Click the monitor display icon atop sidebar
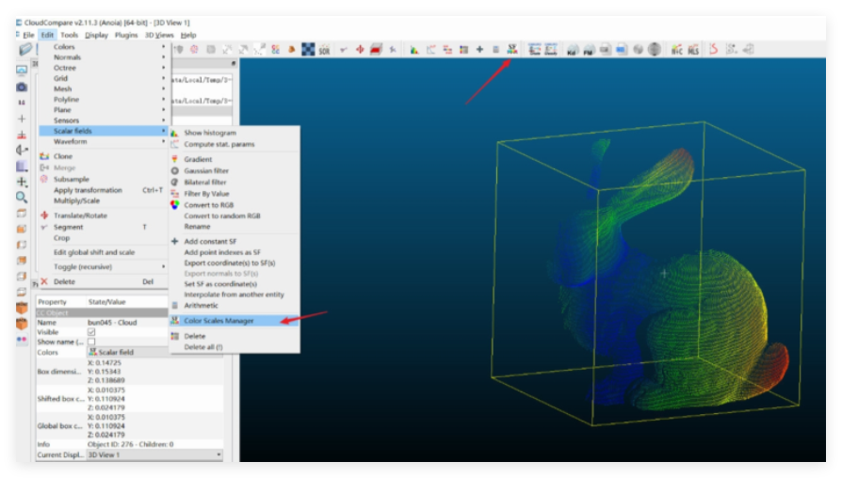This screenshot has width=842, height=478. pos(22,71)
